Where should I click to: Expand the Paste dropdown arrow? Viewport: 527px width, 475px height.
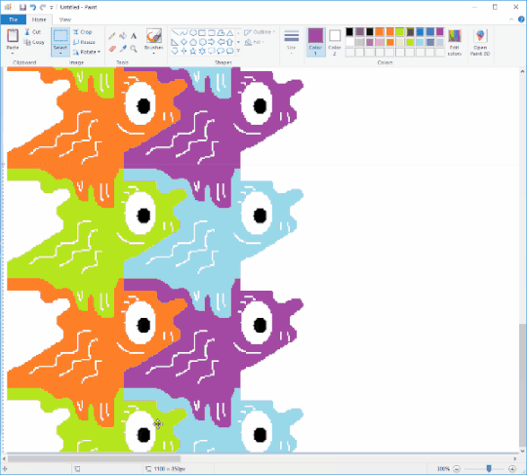click(13, 53)
